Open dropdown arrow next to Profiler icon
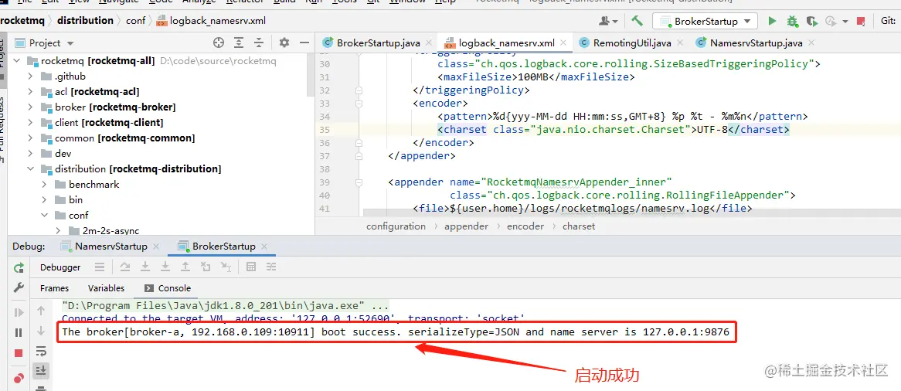Viewport: 901px width, 391px height. [845, 22]
